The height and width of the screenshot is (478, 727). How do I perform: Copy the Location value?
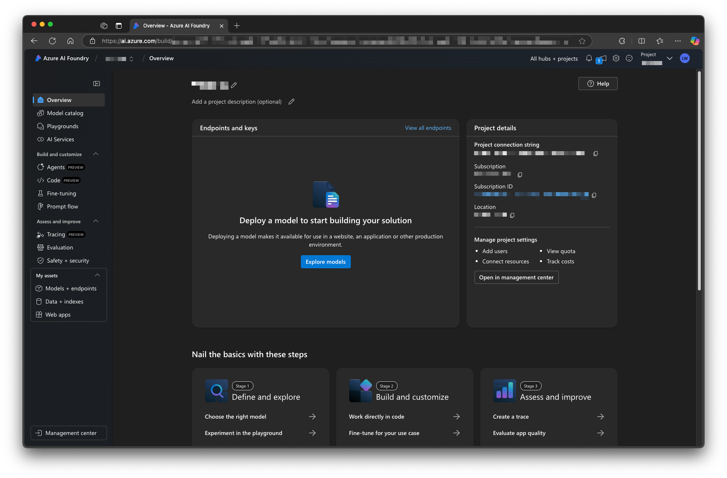[512, 215]
